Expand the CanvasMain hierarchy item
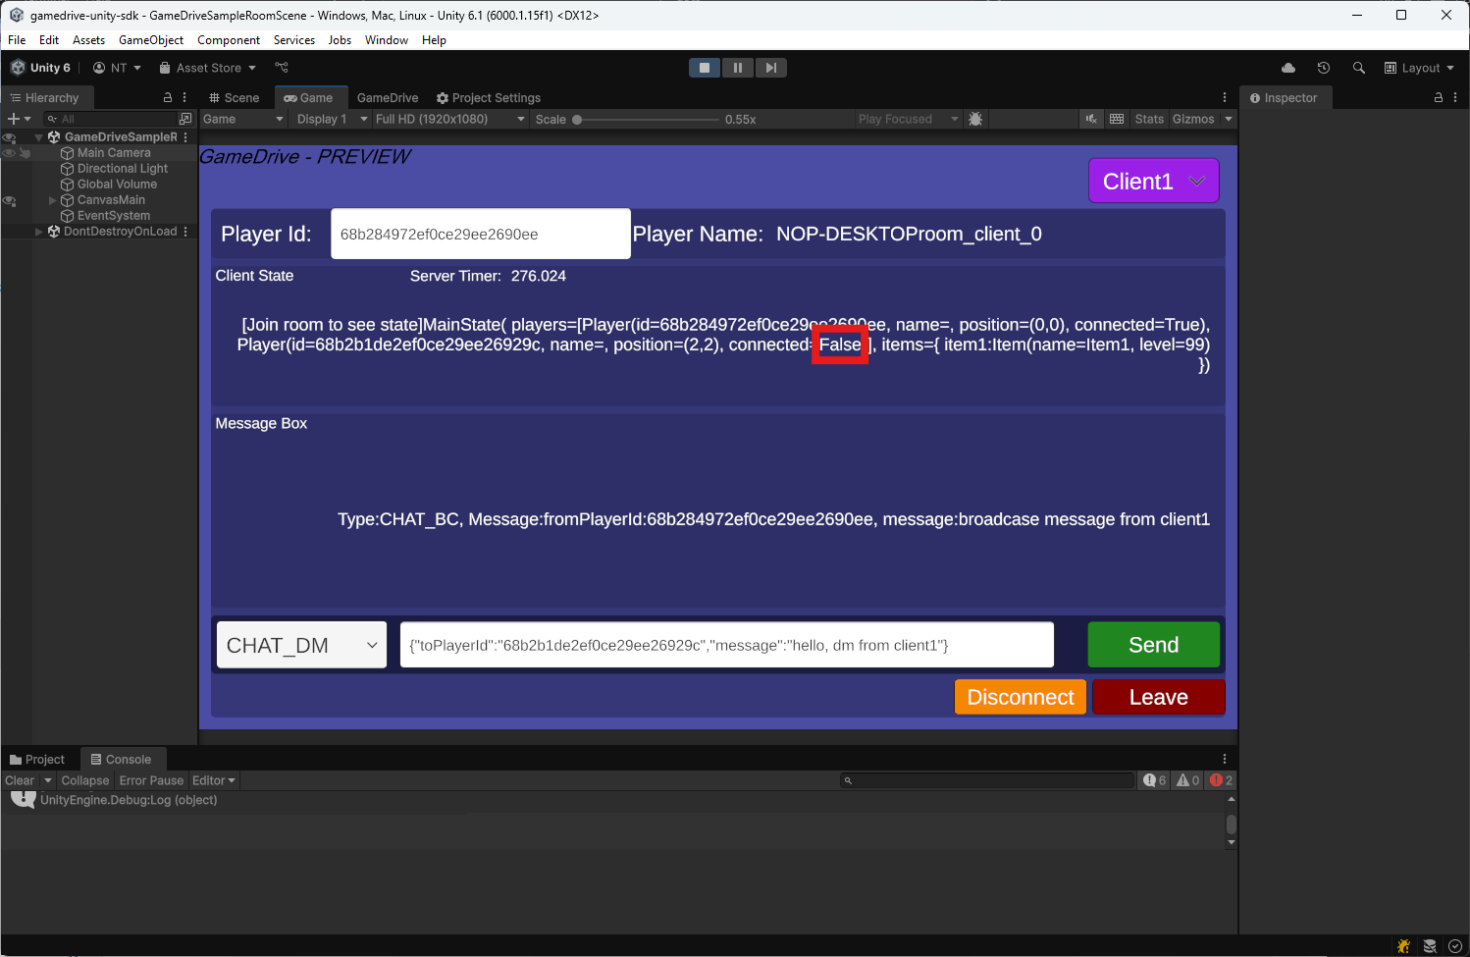Image resolution: width=1470 pixels, height=957 pixels. [51, 199]
